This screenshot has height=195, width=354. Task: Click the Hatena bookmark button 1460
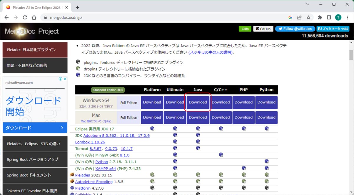(333, 29)
